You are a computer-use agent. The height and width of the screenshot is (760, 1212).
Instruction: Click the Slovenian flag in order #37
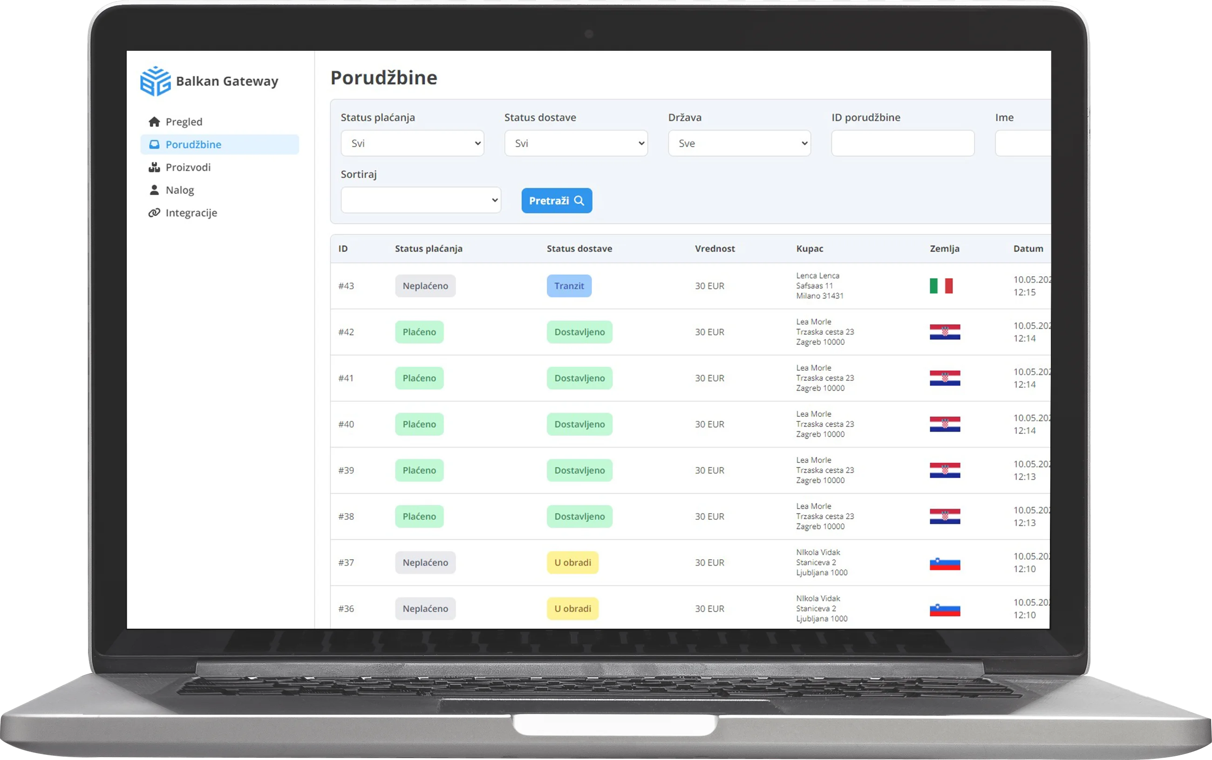click(x=945, y=563)
